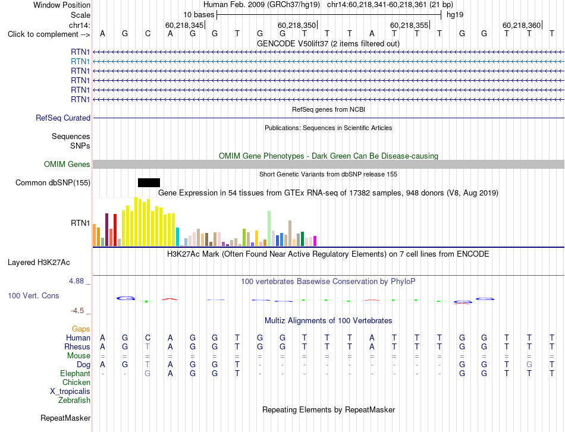Click the Sequences track label
This screenshot has width=565, height=432.
[71, 137]
